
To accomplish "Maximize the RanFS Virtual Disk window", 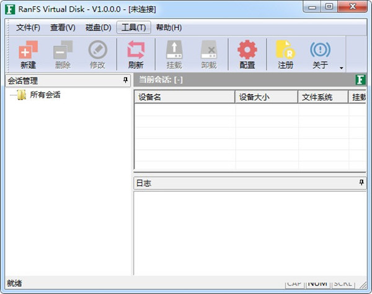I will coord(329,7).
